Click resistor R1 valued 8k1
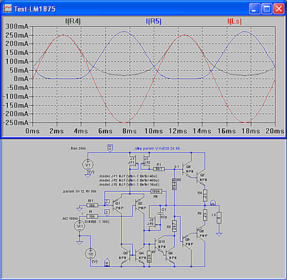Image resolution: width=287 pixels, height=280 pixels. [159, 169]
